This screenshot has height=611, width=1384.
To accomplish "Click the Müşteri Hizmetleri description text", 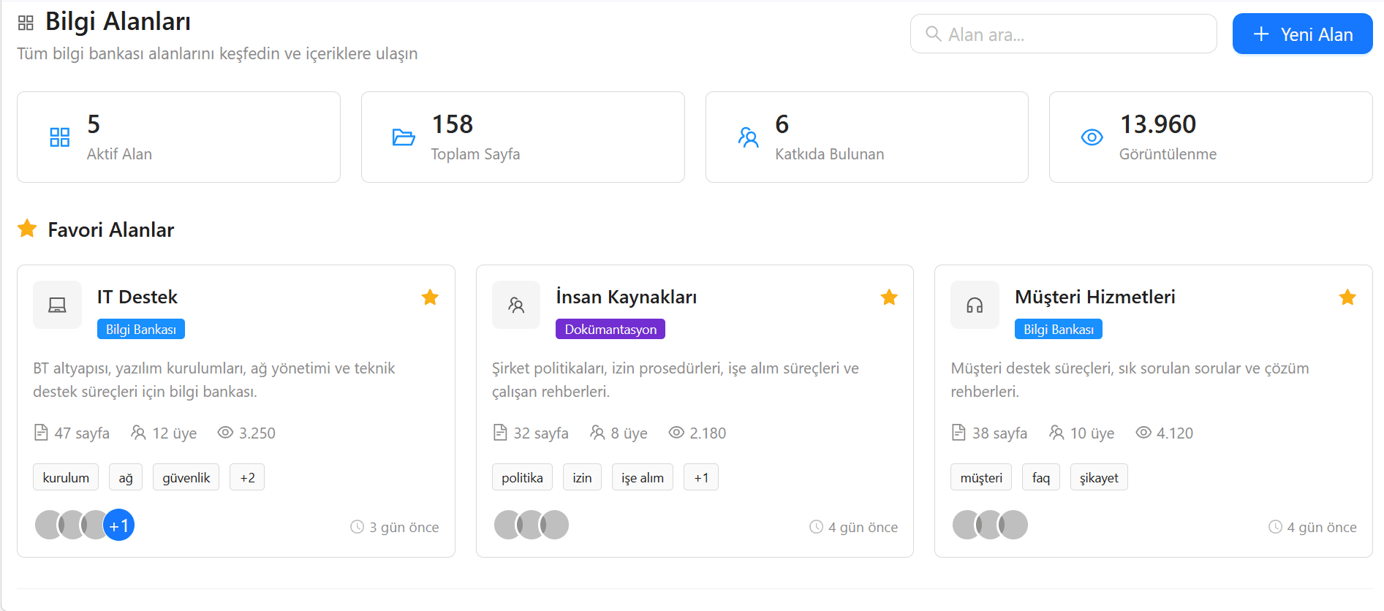I will [1130, 380].
